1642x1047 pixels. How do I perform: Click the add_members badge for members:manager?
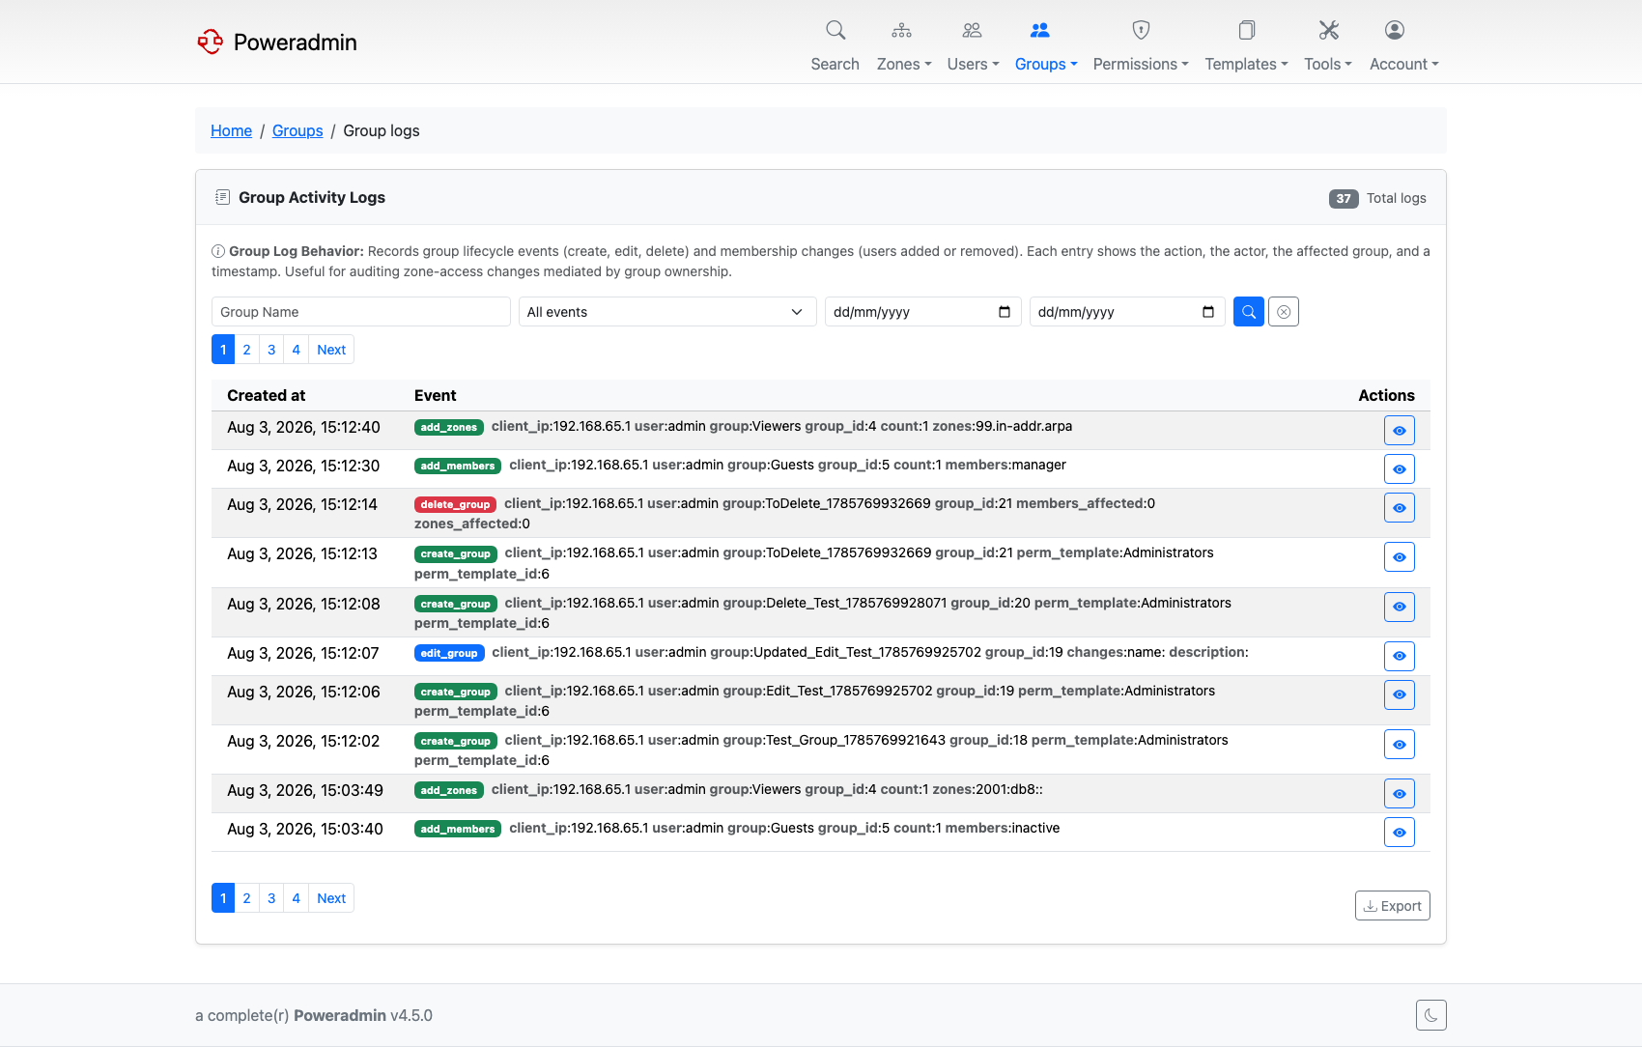[x=458, y=466]
